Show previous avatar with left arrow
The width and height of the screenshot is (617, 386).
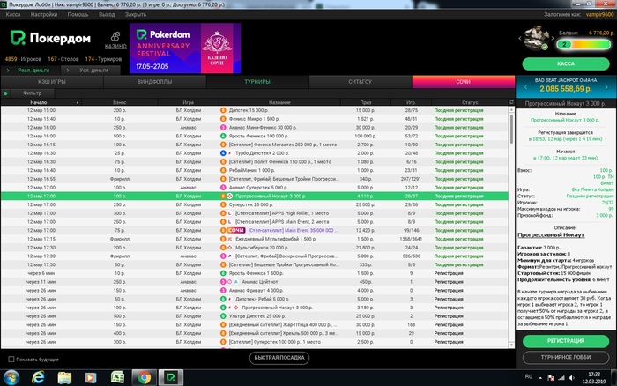pyautogui.click(x=520, y=39)
